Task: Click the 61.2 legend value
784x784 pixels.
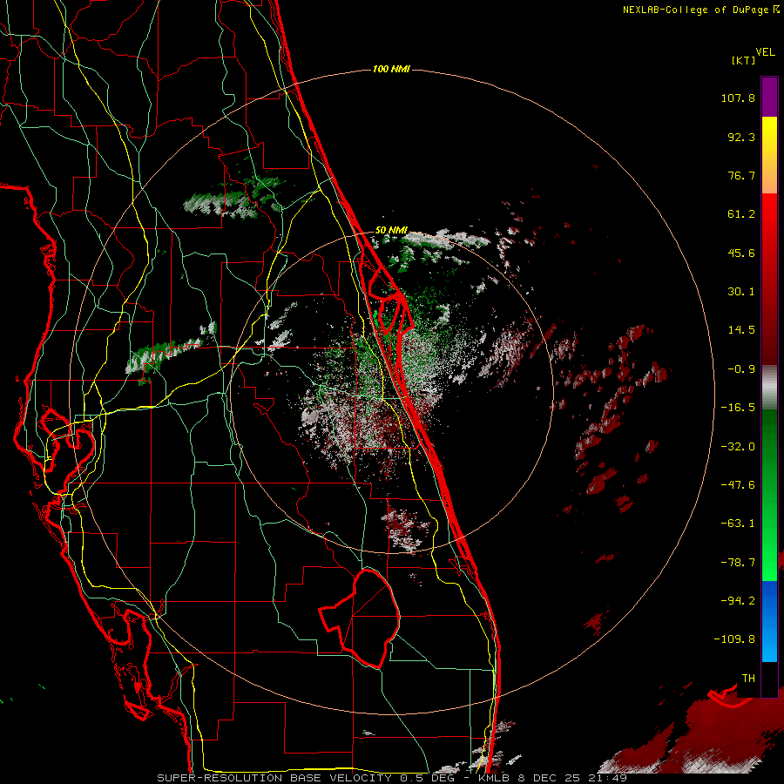Action: point(741,214)
